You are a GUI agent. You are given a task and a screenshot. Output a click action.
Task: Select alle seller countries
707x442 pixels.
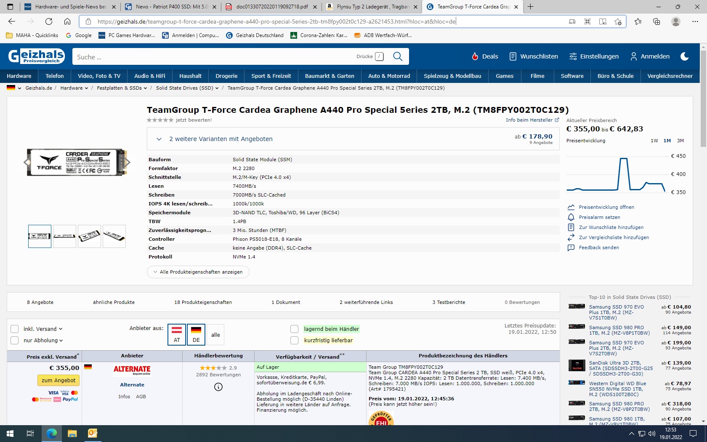tap(215, 335)
